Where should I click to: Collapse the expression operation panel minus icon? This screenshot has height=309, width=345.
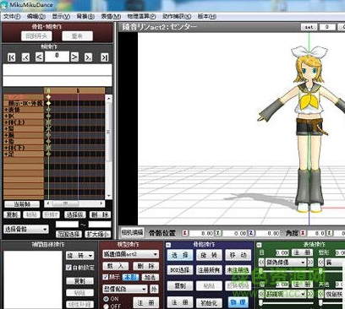[x=260, y=245]
